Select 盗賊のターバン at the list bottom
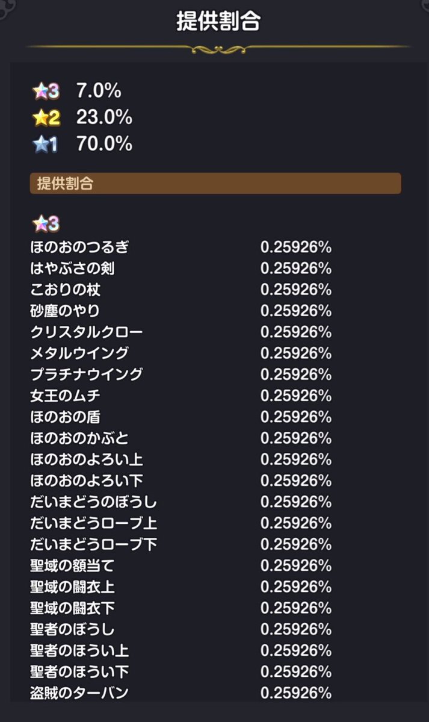This screenshot has width=429, height=722. tap(79, 692)
